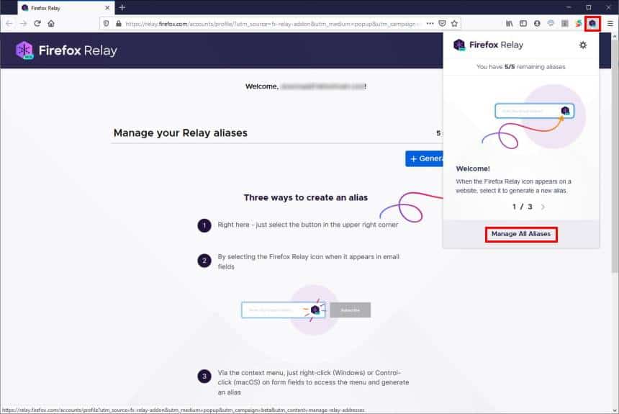Click 'Manage your Relay aliases' heading
This screenshot has height=414, width=619.
point(181,133)
